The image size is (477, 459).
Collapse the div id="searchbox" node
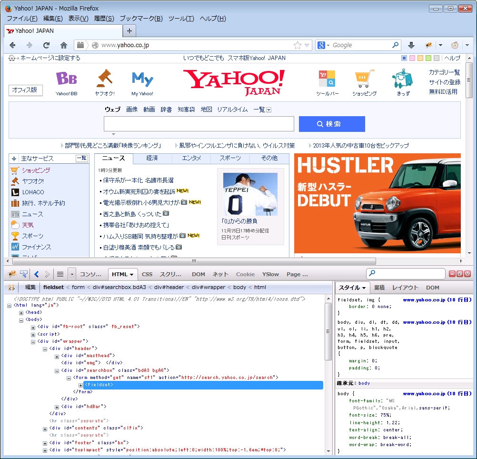tap(57, 371)
